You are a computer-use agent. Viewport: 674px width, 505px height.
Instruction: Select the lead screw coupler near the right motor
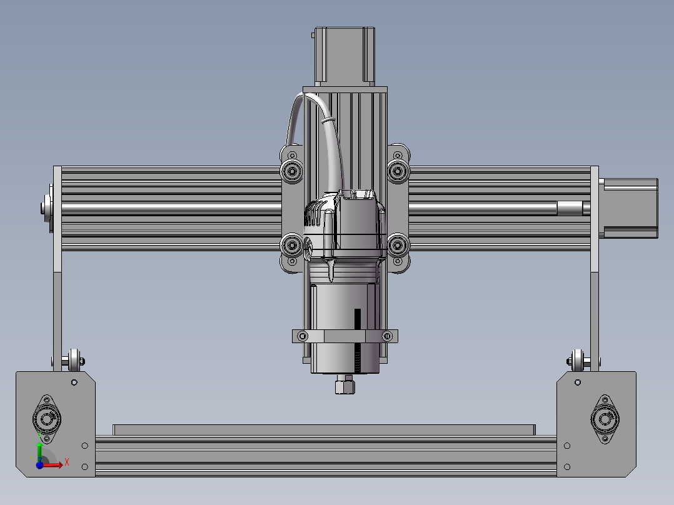pyautogui.click(x=570, y=209)
